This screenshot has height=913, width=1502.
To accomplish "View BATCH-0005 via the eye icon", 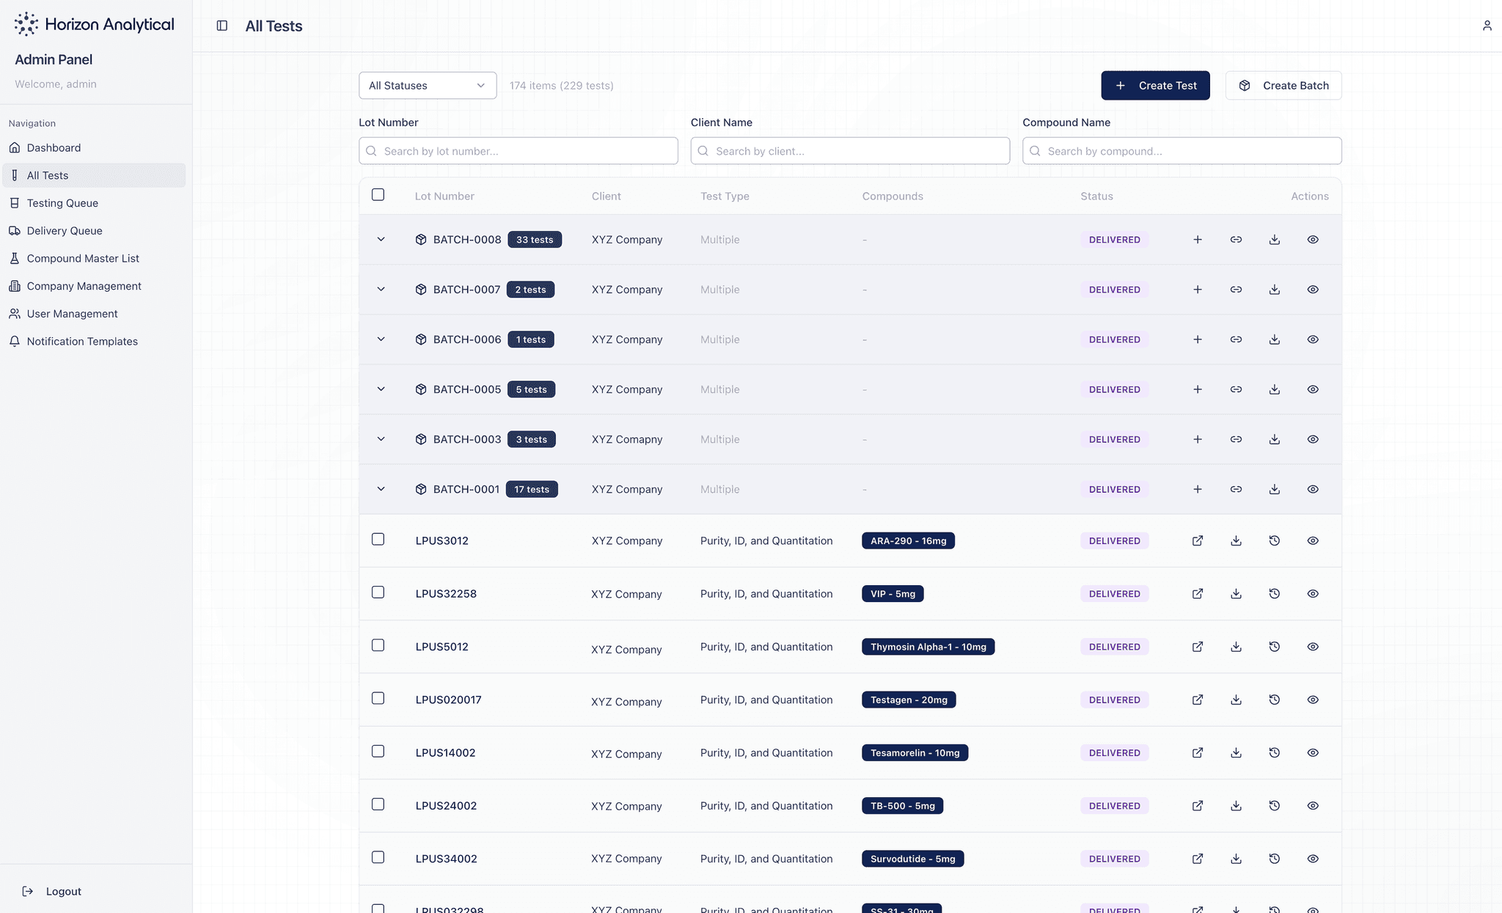I will 1313,389.
